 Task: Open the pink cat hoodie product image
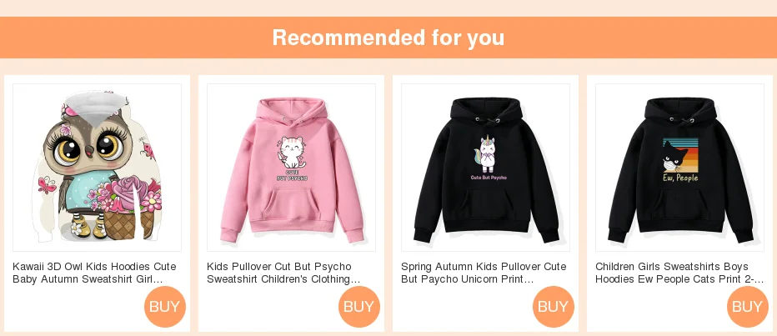coord(292,168)
